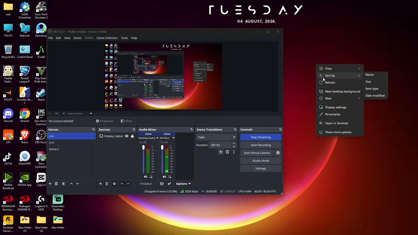Open the Discord desktop shortcut
The image size is (418, 235).
tap(8, 116)
